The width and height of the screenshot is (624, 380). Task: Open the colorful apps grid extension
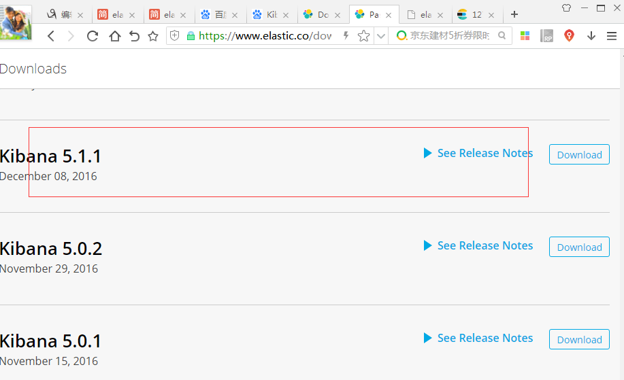click(x=525, y=36)
